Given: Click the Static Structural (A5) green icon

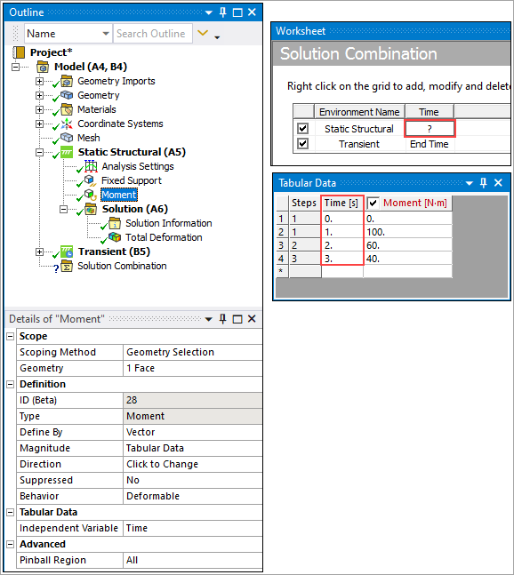Looking at the screenshot, I should point(67,152).
